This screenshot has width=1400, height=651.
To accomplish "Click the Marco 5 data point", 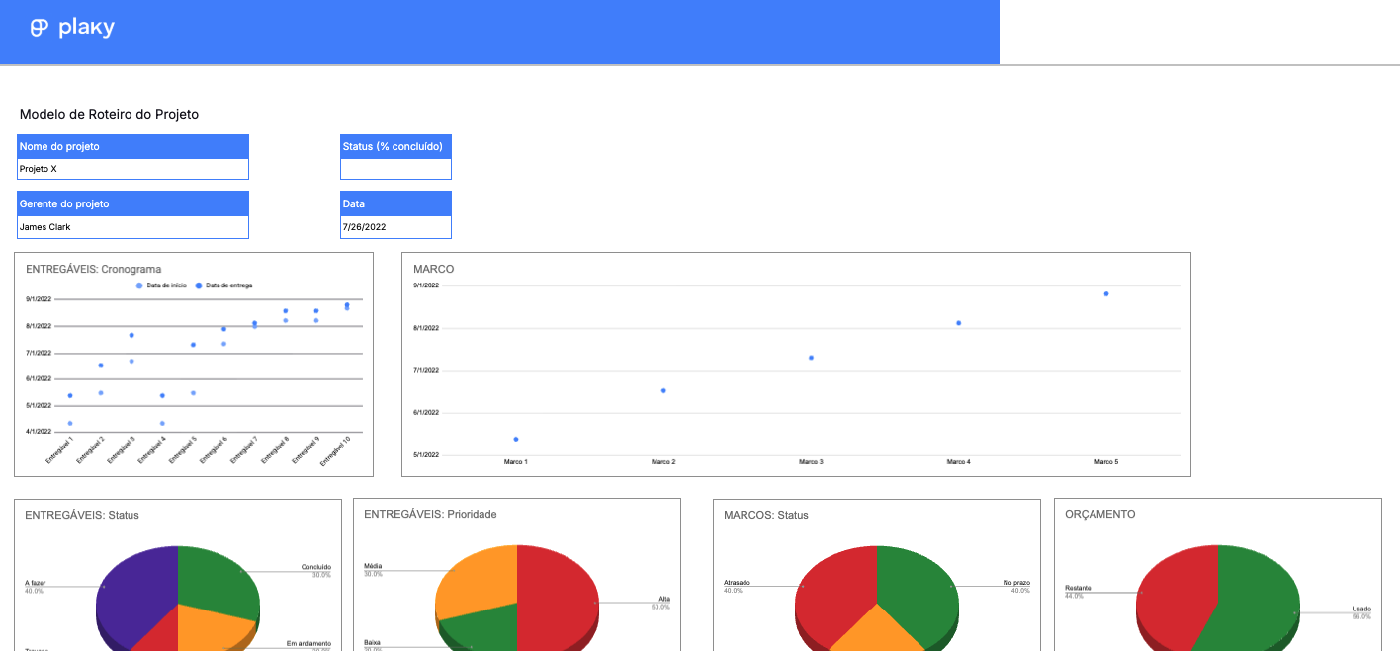I will [1106, 293].
